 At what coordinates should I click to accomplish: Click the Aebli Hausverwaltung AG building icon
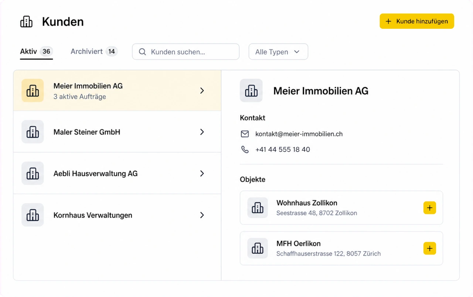click(33, 173)
